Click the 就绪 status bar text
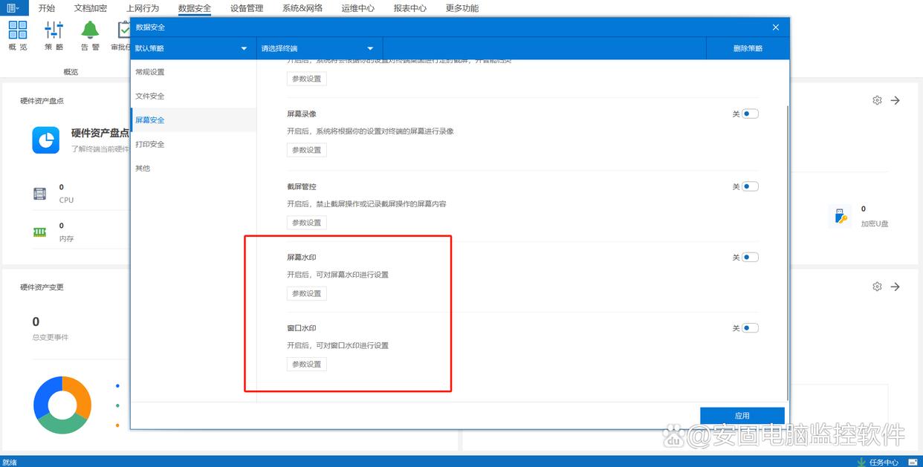The image size is (923, 467). tap(10, 462)
